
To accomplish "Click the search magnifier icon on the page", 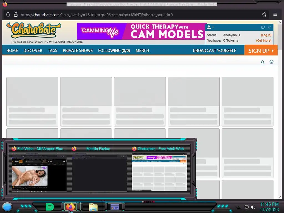I will pyautogui.click(x=262, y=62).
